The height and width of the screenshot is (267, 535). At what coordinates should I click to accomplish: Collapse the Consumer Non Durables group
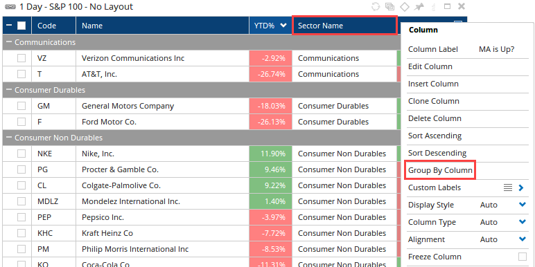click(8, 138)
